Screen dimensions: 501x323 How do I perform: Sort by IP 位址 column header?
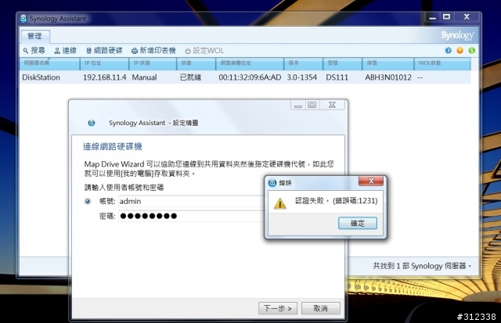tap(104, 63)
